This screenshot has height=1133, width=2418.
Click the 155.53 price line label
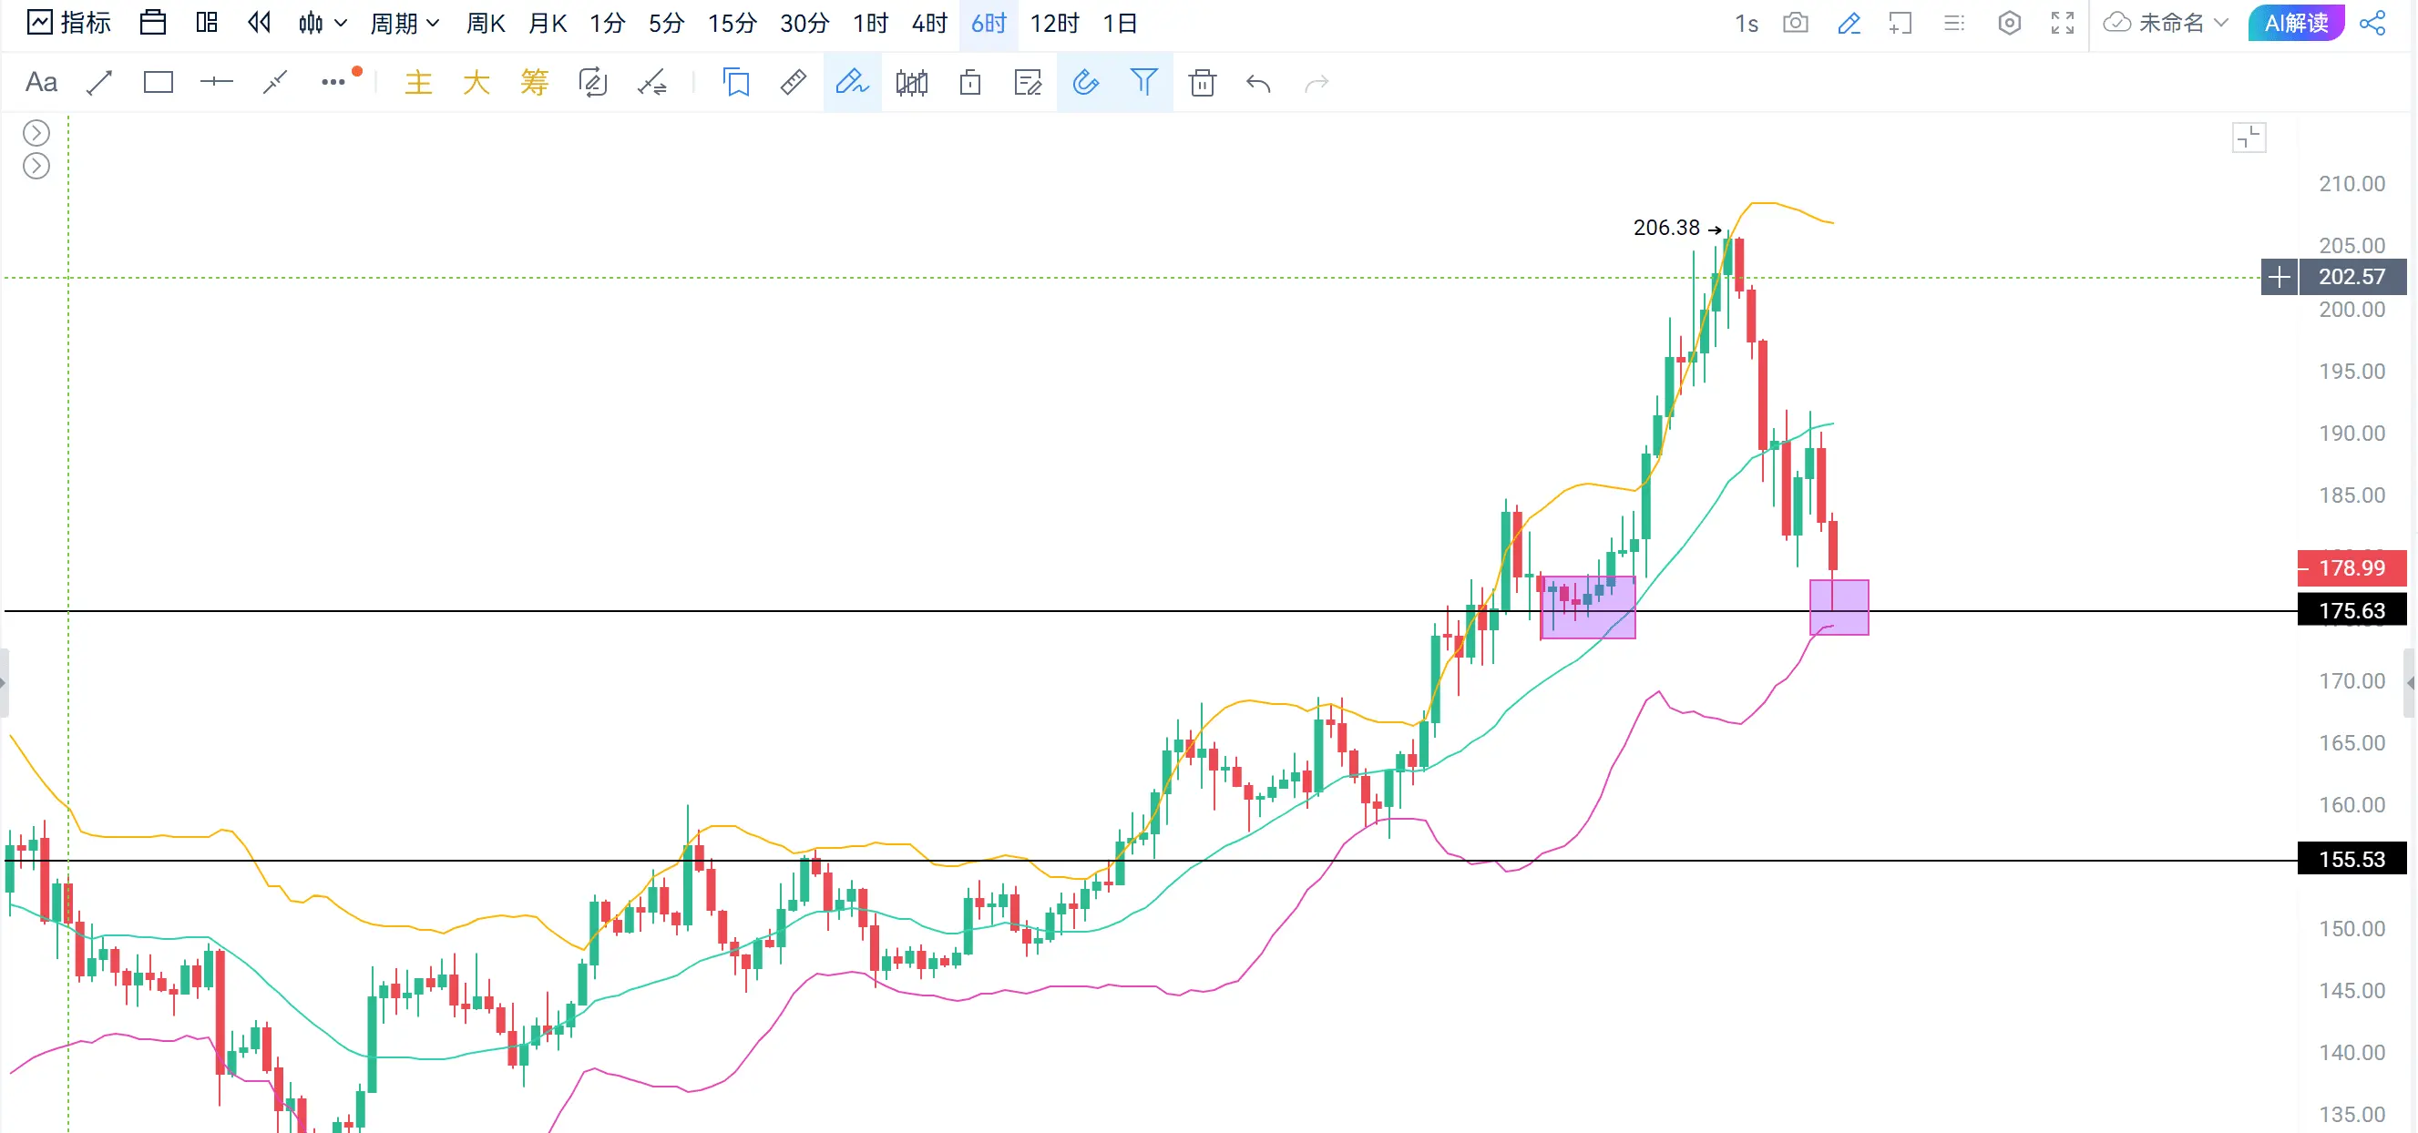[2351, 859]
